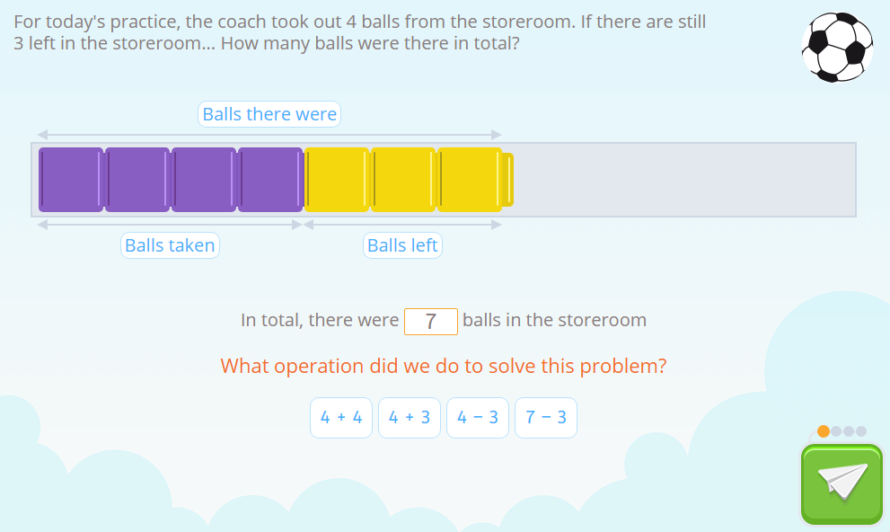Click the answer input showing 7
The width and height of the screenshot is (890, 532).
pyautogui.click(x=431, y=321)
